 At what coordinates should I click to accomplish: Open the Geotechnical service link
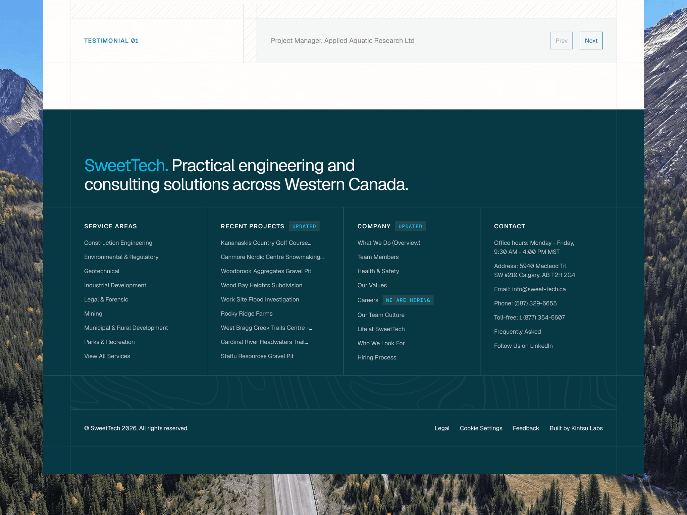tap(102, 271)
